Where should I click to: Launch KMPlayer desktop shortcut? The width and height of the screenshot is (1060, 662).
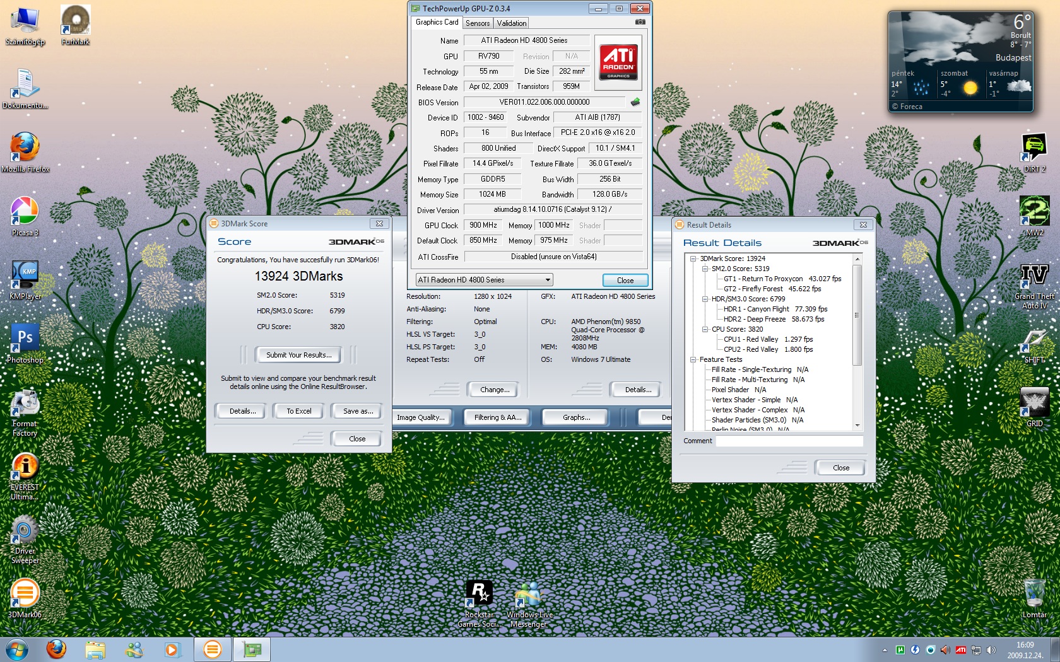tap(25, 279)
